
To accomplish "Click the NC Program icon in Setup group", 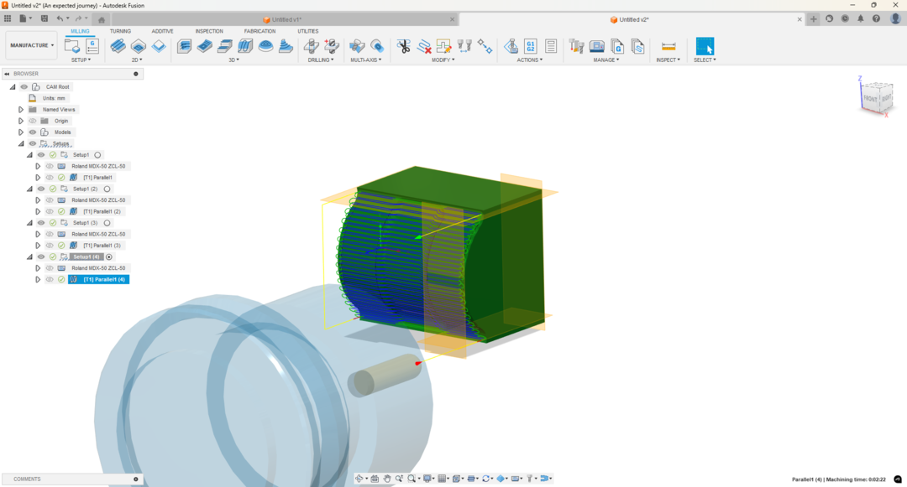I will [x=92, y=46].
